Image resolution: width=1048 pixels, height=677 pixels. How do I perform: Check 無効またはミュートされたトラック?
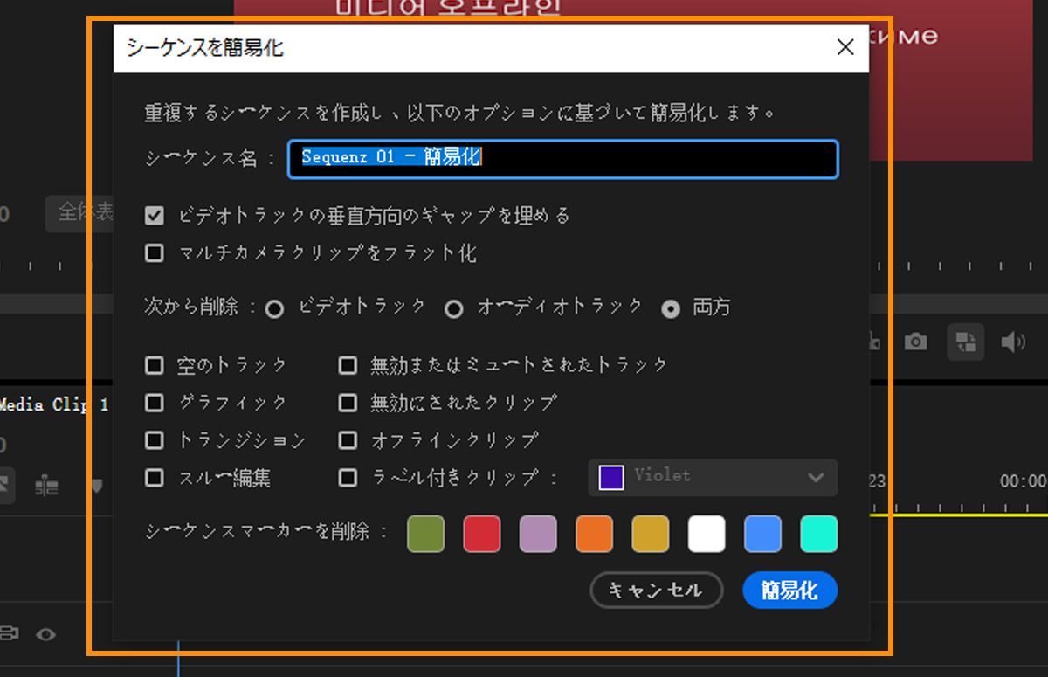click(348, 364)
